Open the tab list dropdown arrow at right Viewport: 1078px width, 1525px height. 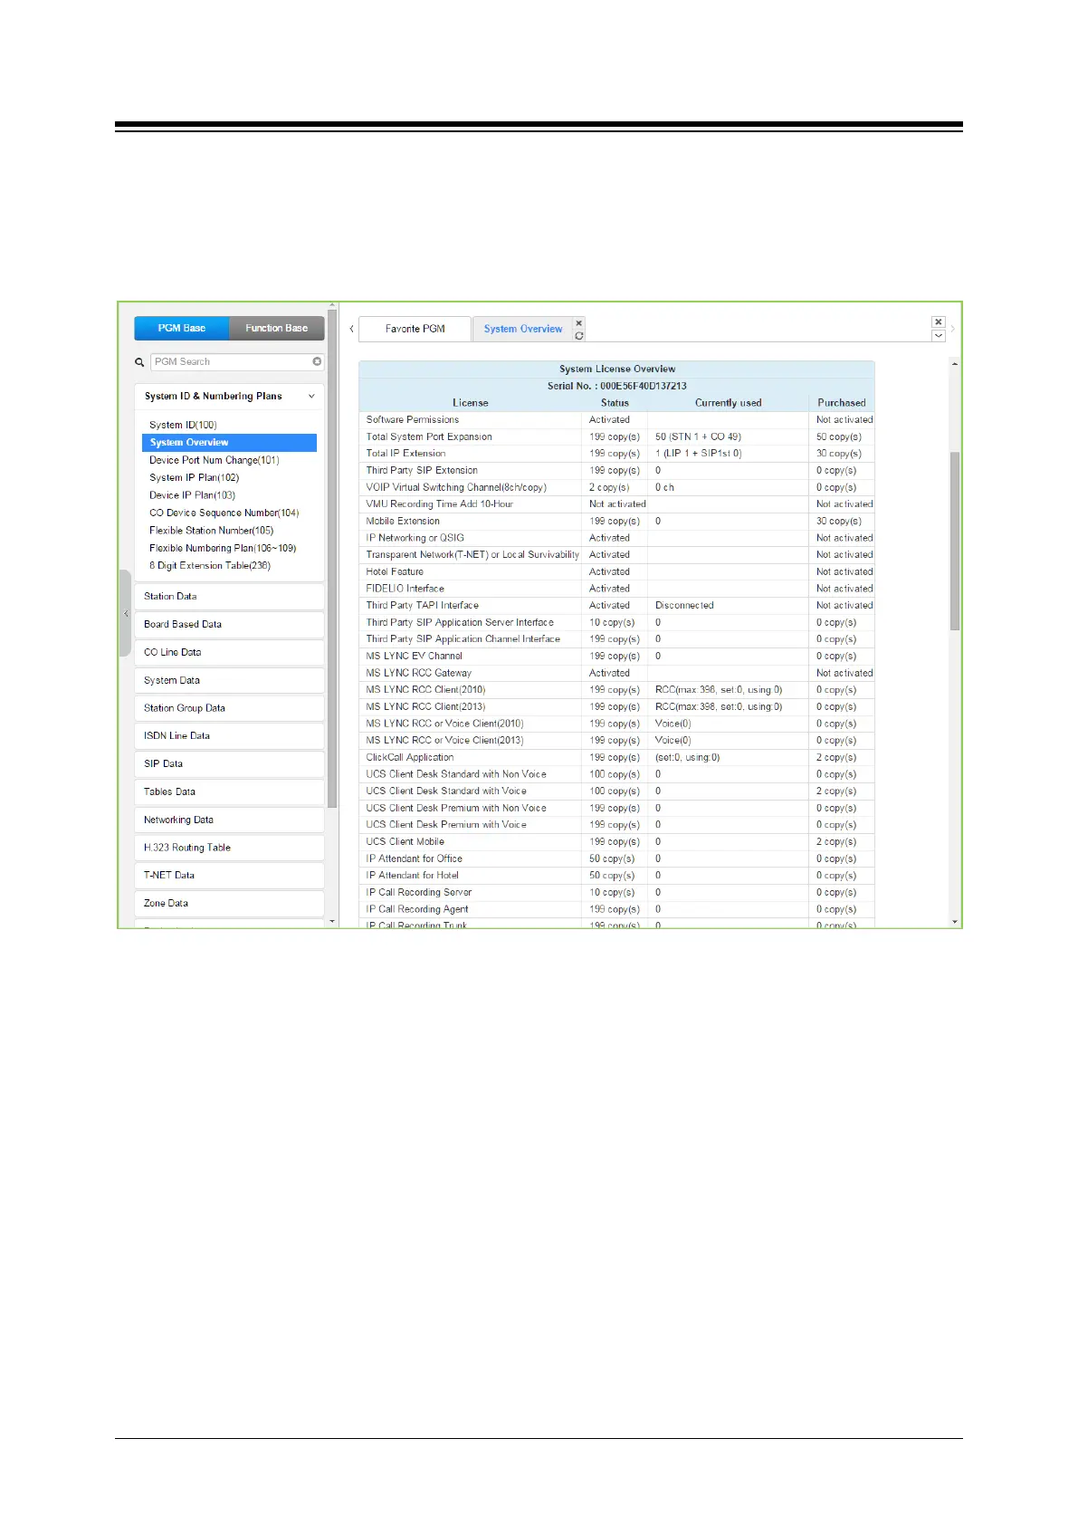939,335
